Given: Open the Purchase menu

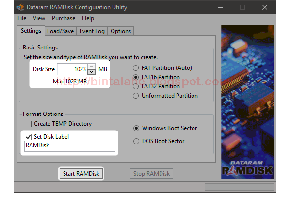Looking at the screenshot, I should (64, 18).
